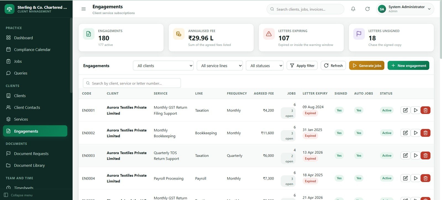
Task: Click the refresh icon in the top bar
Action: tap(367, 9)
